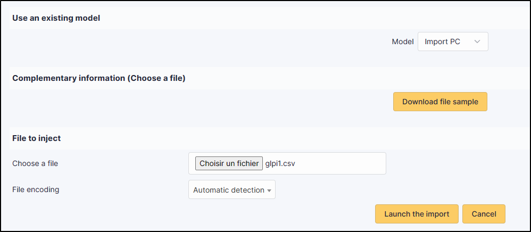Click the glpi1.csv file name
The height and width of the screenshot is (232, 531).
coord(280,164)
